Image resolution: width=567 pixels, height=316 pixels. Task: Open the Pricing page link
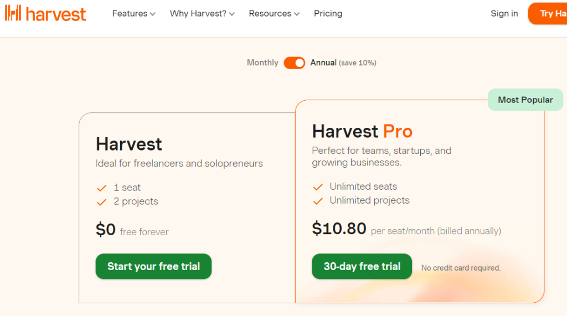tap(328, 13)
